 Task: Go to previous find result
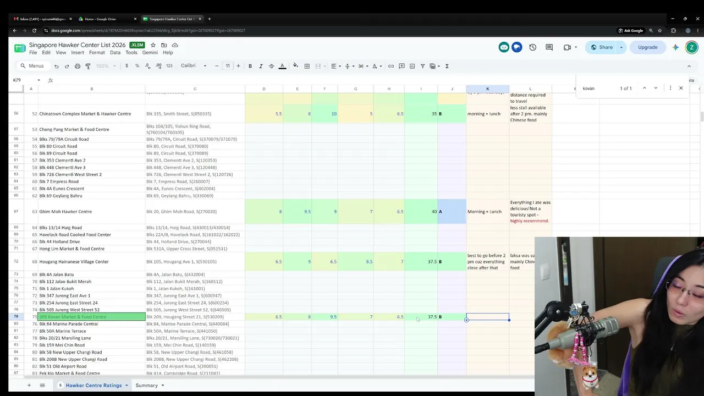click(x=645, y=88)
